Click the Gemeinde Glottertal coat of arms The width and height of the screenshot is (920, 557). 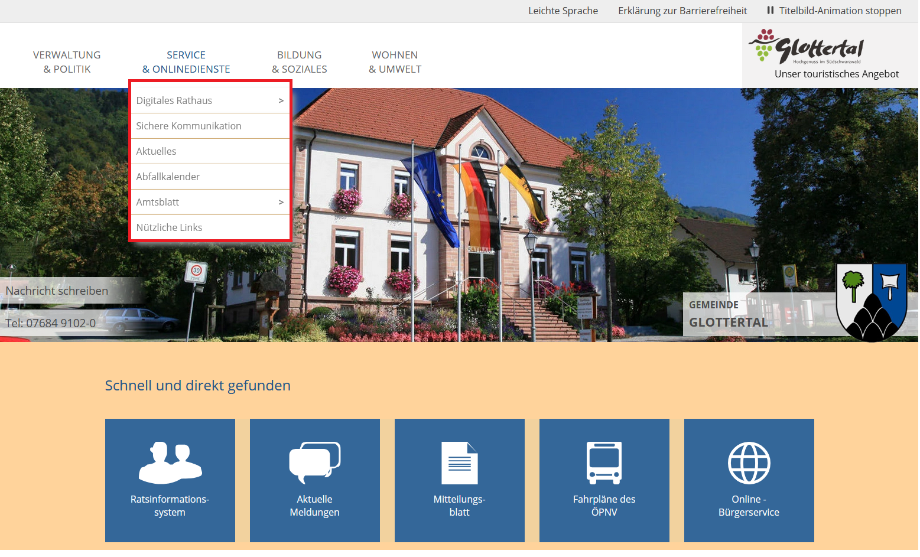click(x=872, y=302)
